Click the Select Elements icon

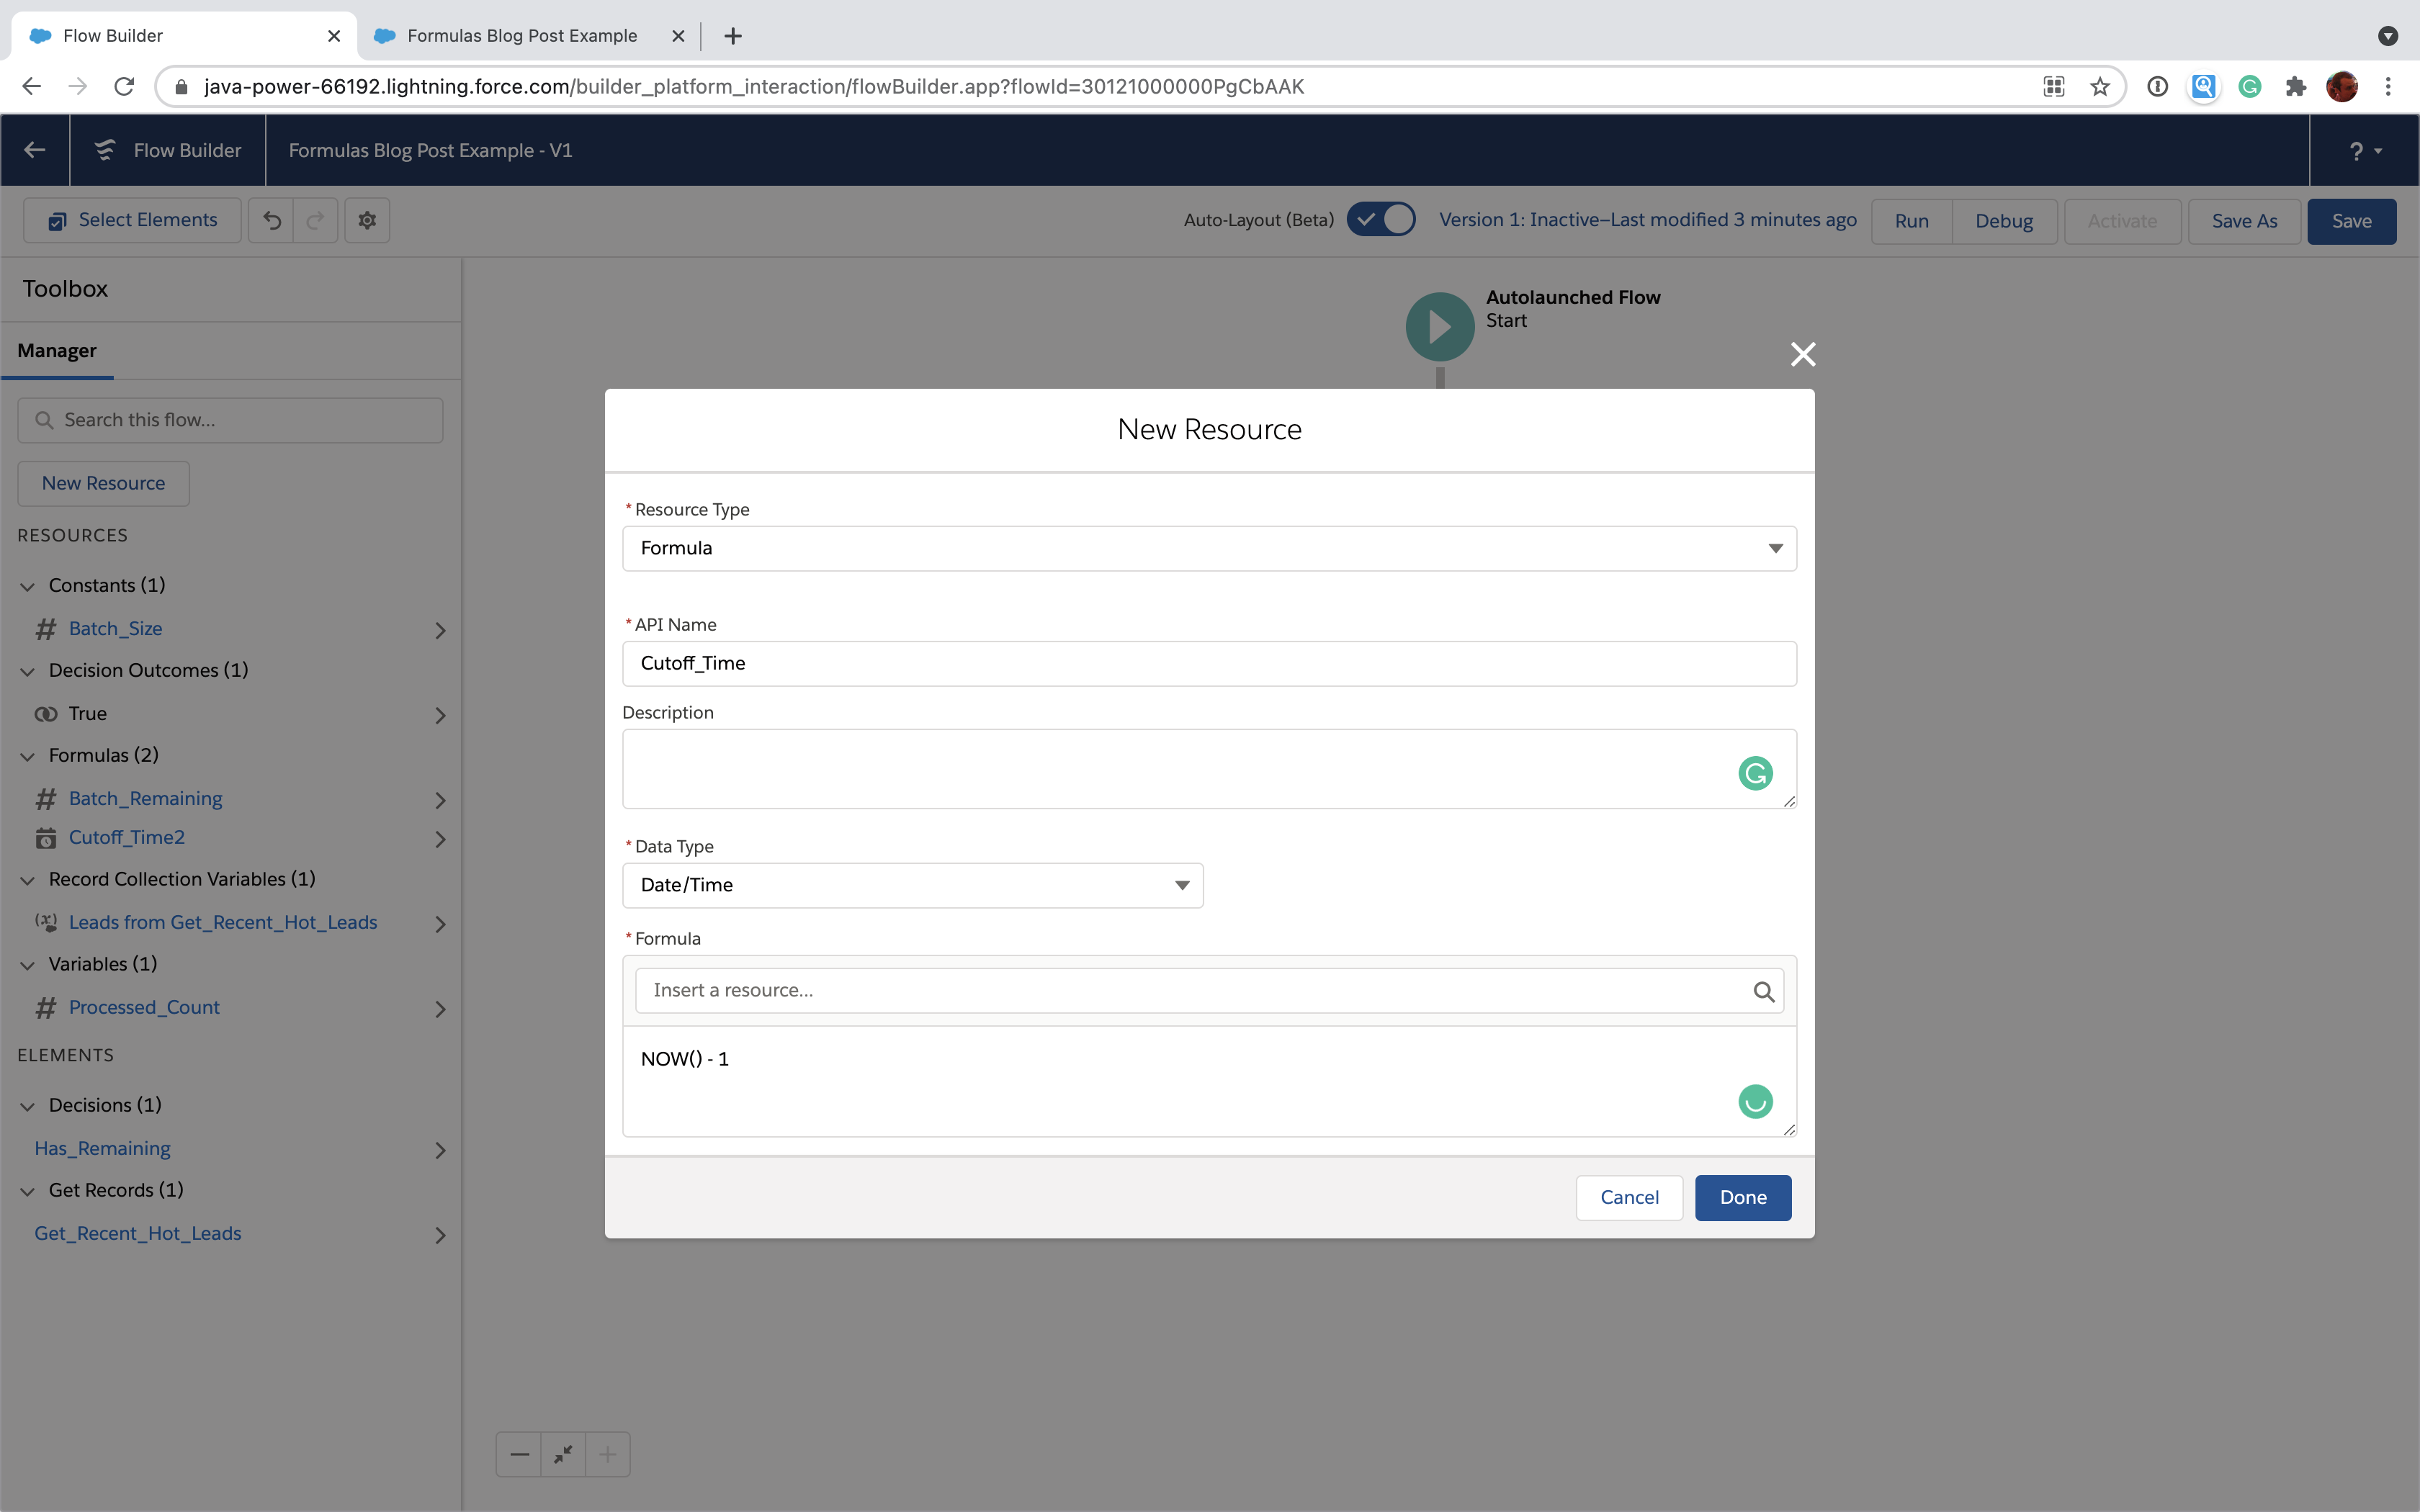pyautogui.click(x=57, y=220)
